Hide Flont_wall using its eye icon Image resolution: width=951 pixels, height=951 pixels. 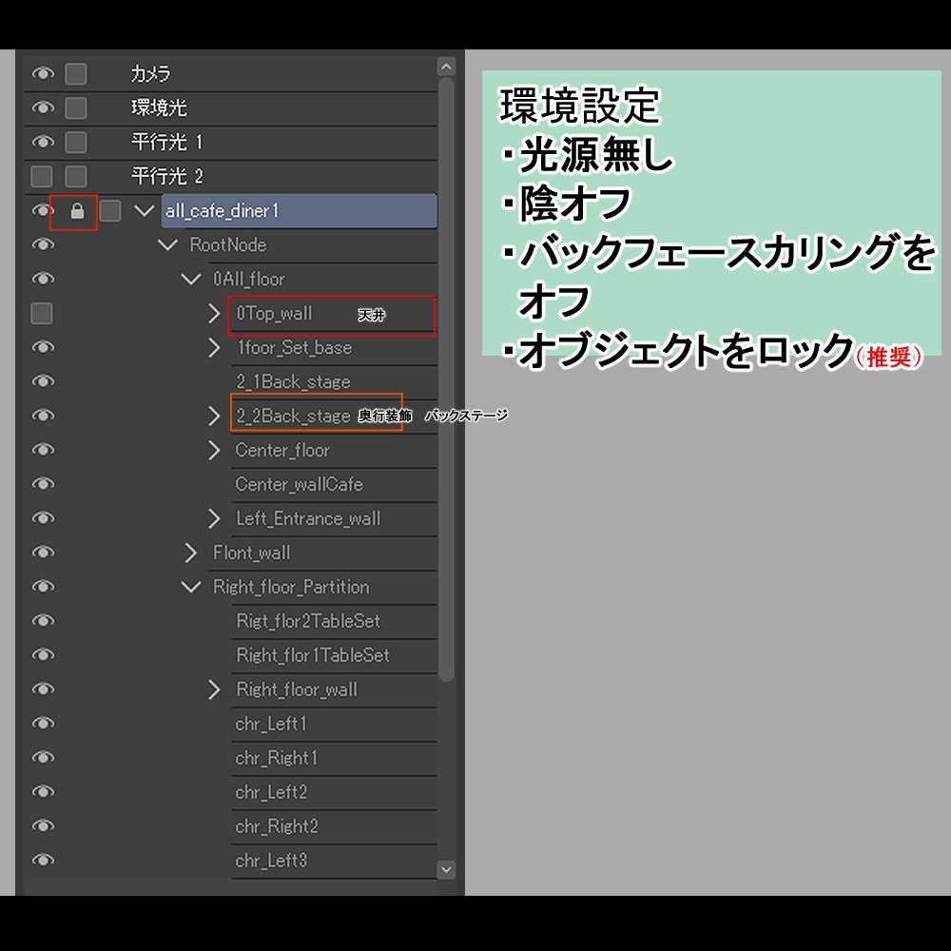[43, 552]
